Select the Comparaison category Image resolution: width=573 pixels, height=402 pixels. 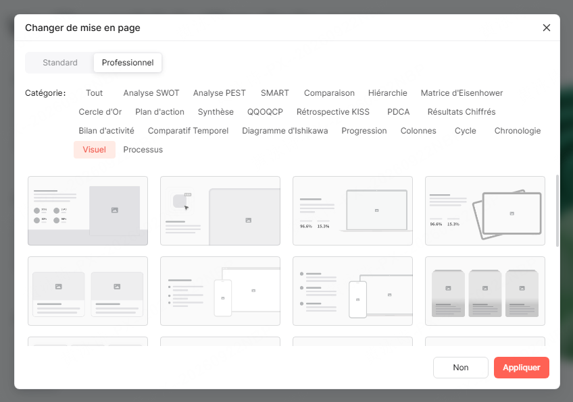tap(329, 93)
